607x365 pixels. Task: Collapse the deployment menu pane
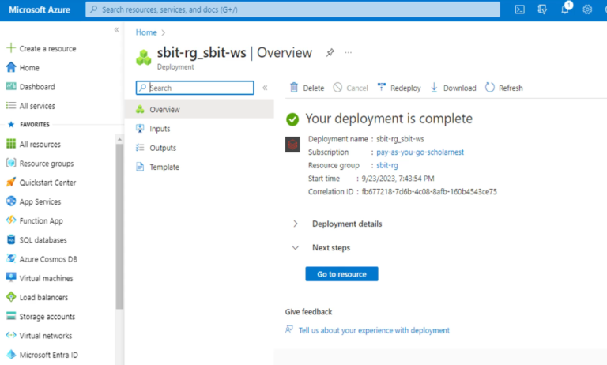[265, 88]
